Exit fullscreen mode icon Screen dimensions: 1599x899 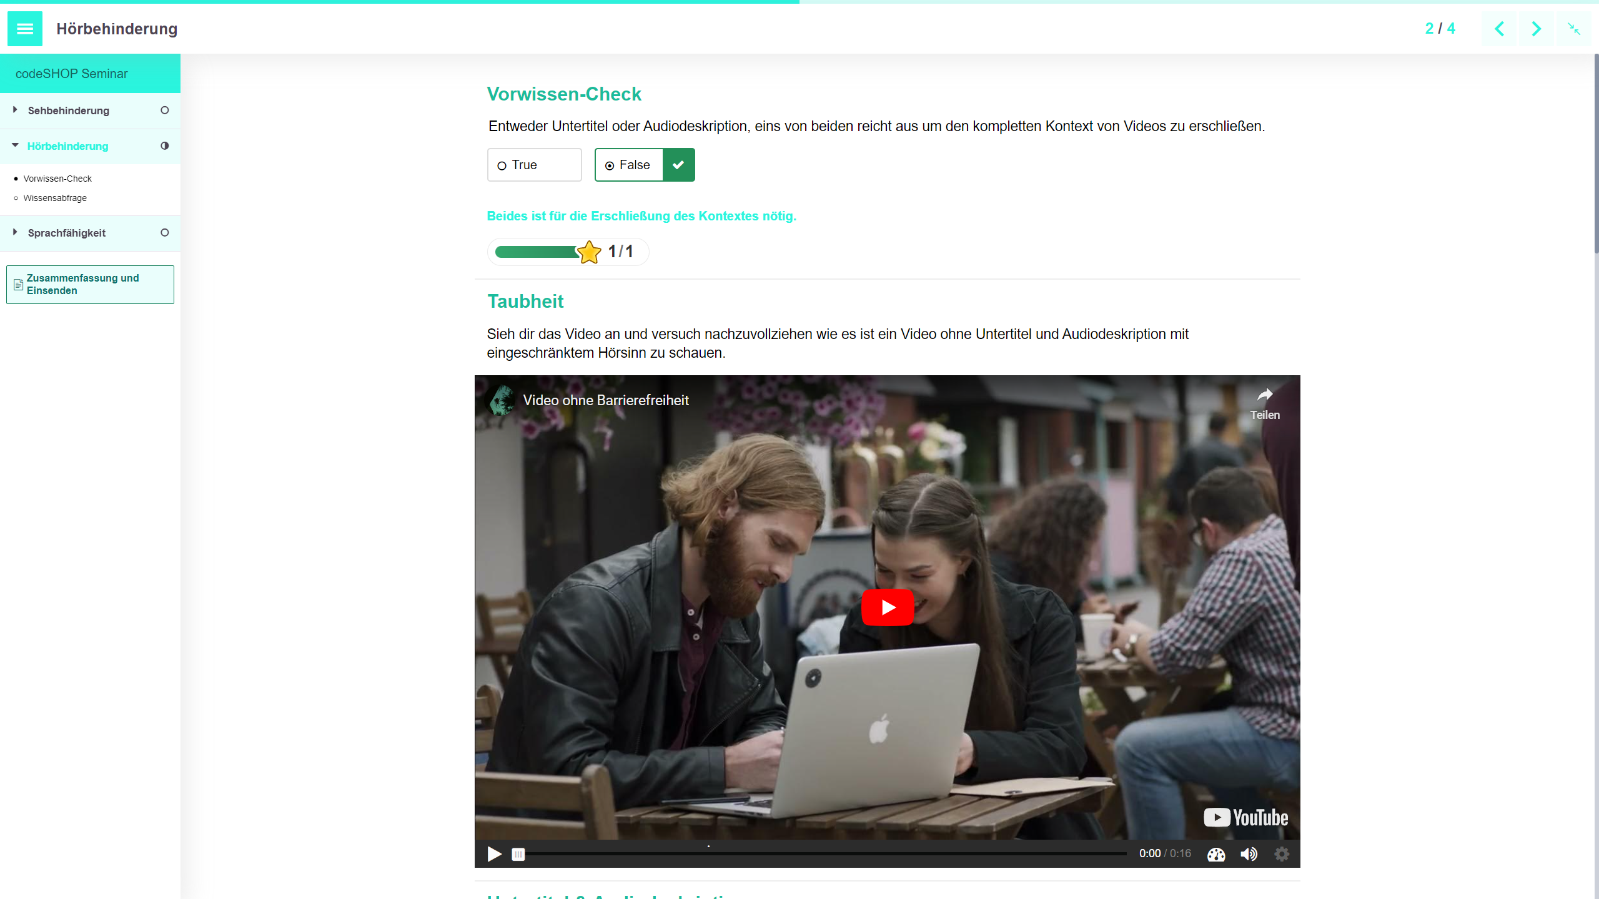pyautogui.click(x=1573, y=29)
